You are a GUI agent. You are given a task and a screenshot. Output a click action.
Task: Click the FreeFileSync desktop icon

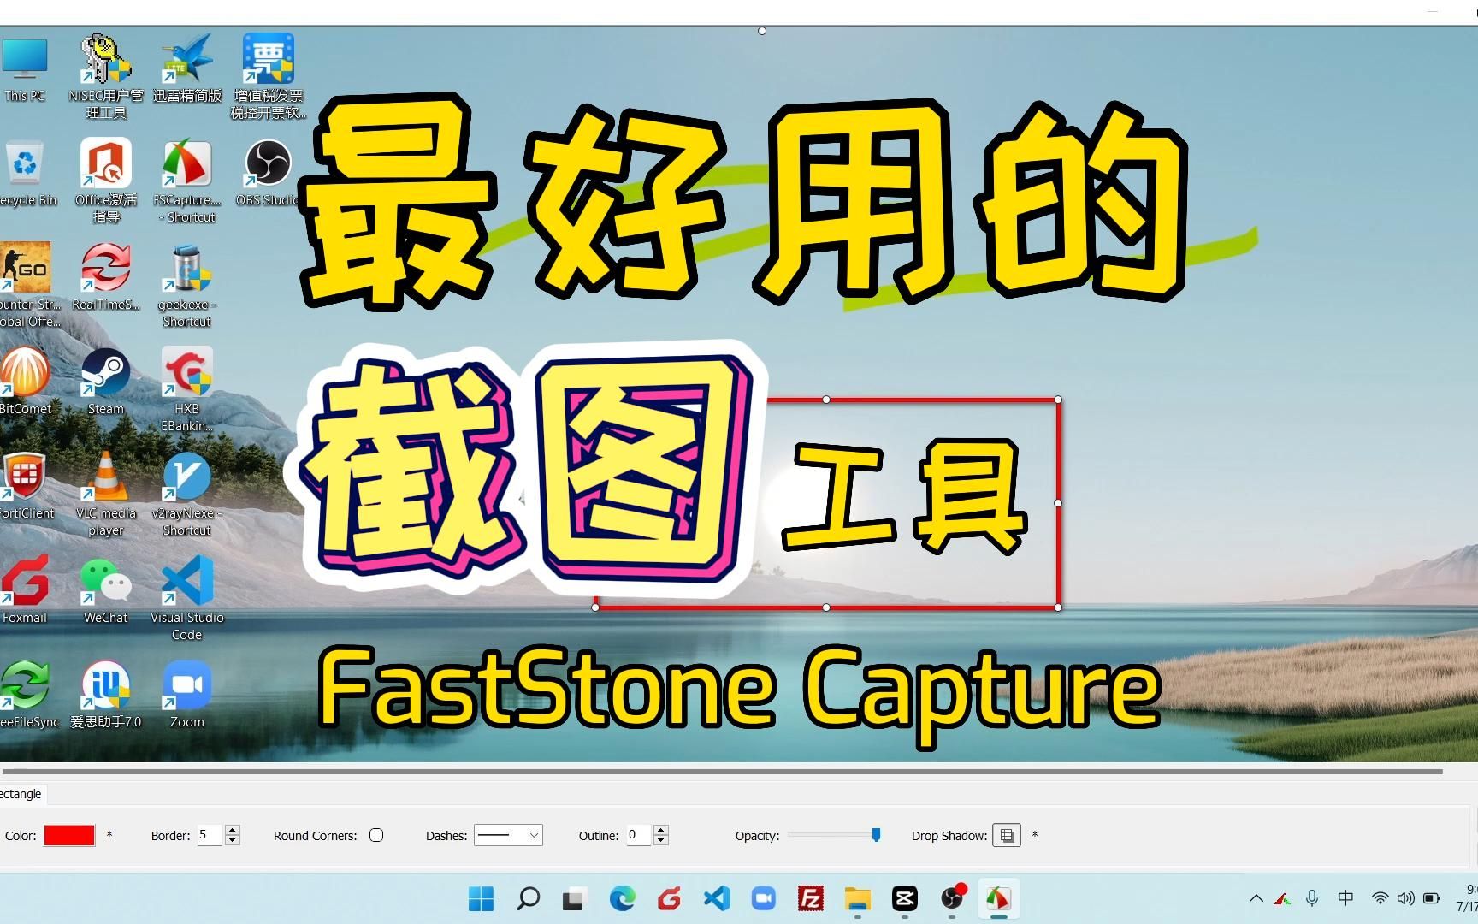(27, 695)
